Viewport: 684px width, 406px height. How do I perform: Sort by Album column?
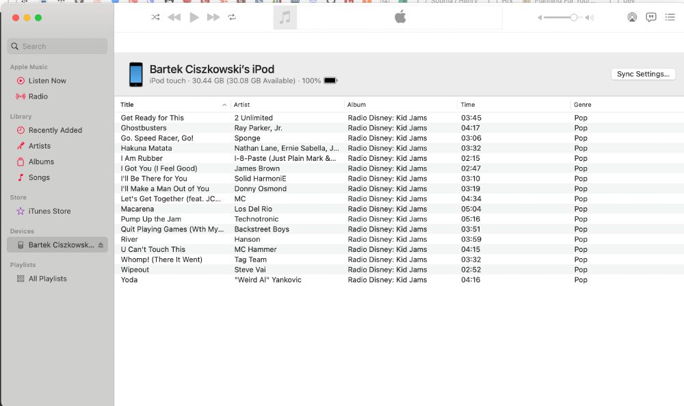356,105
